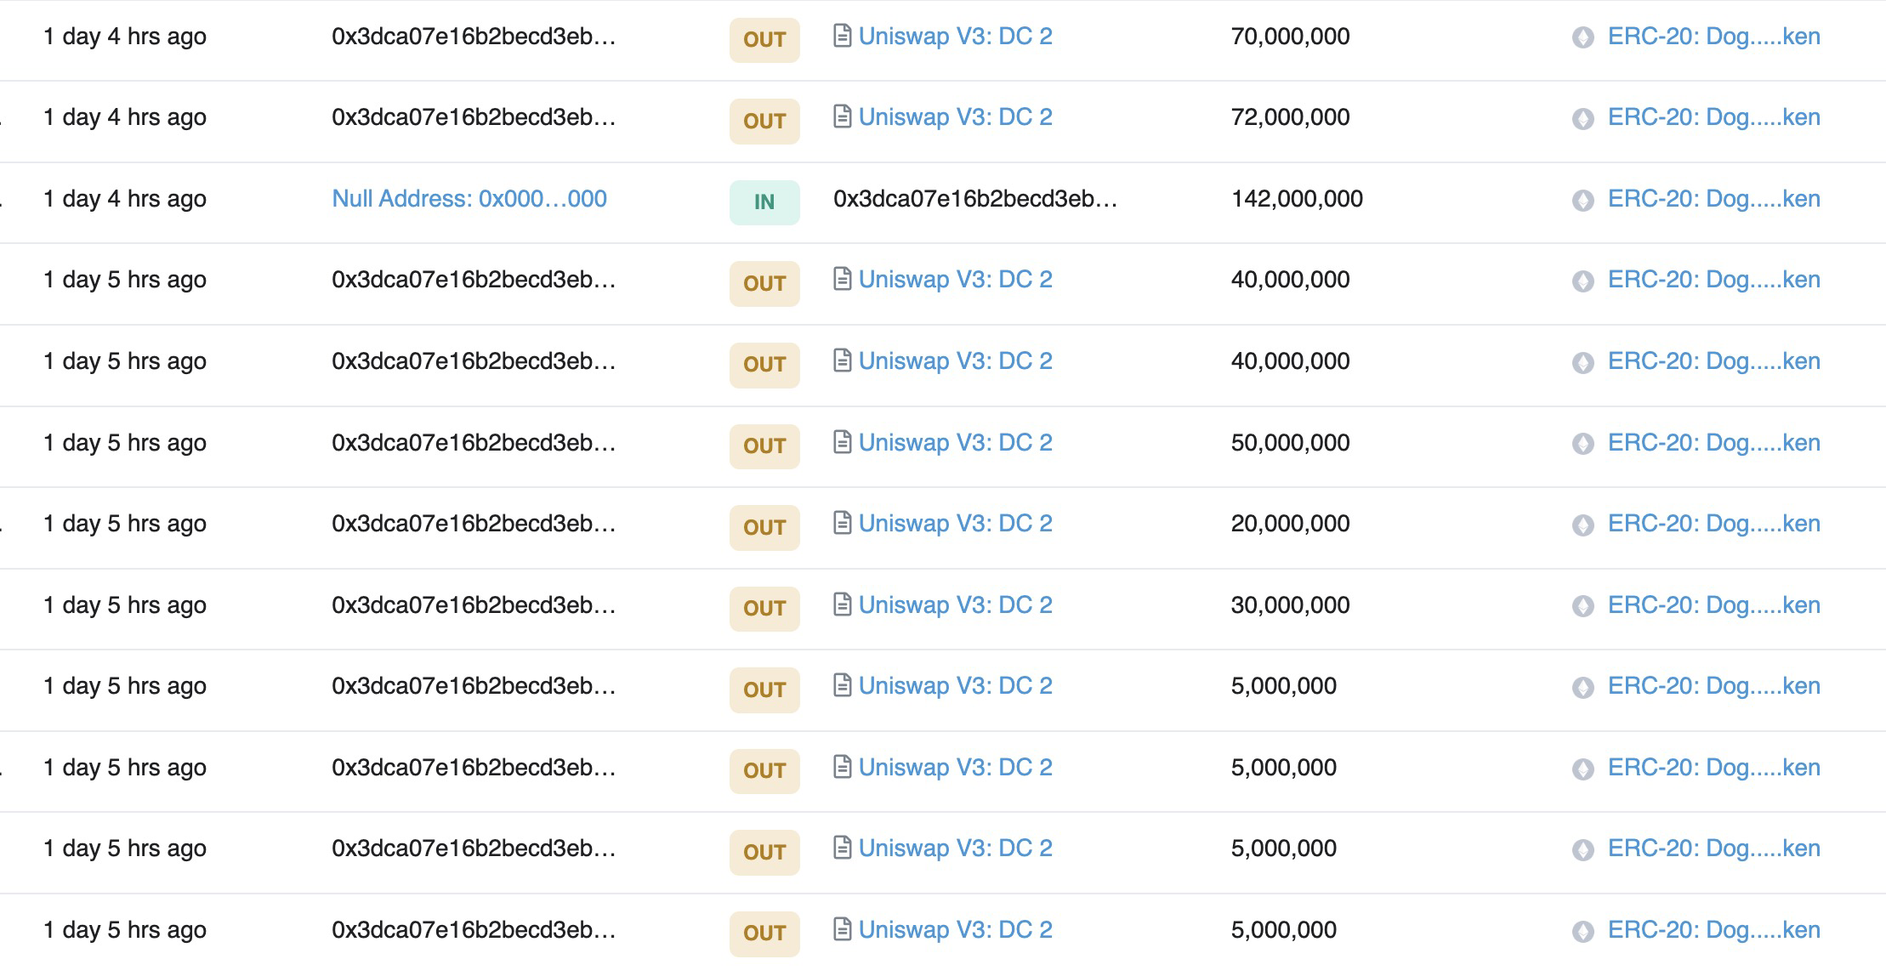This screenshot has height=976, width=1886.
Task: Open ERC-20 Dog token link in 70,000,000 row
Action: 1713,37
